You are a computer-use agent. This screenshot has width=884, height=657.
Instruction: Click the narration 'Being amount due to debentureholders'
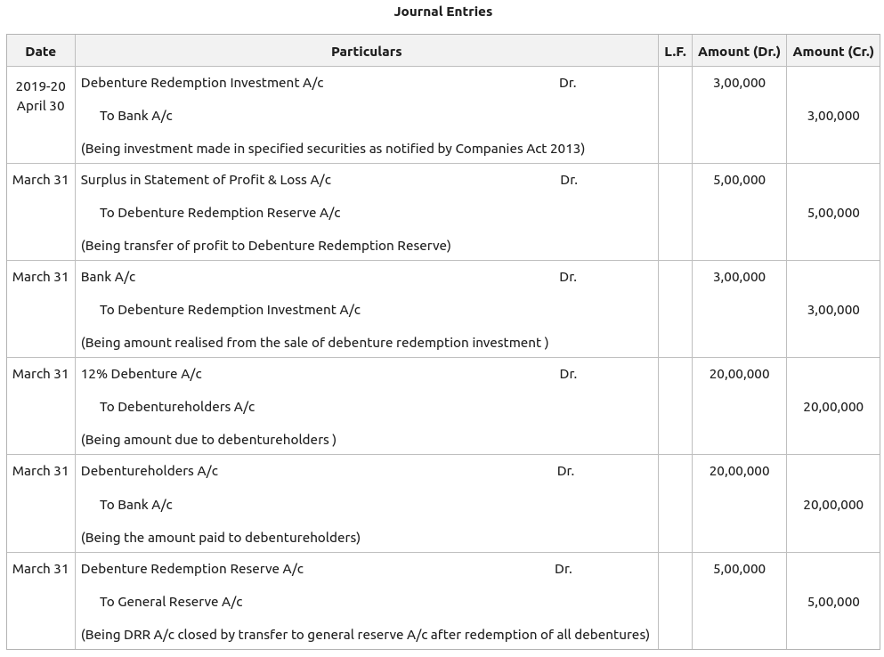click(208, 440)
